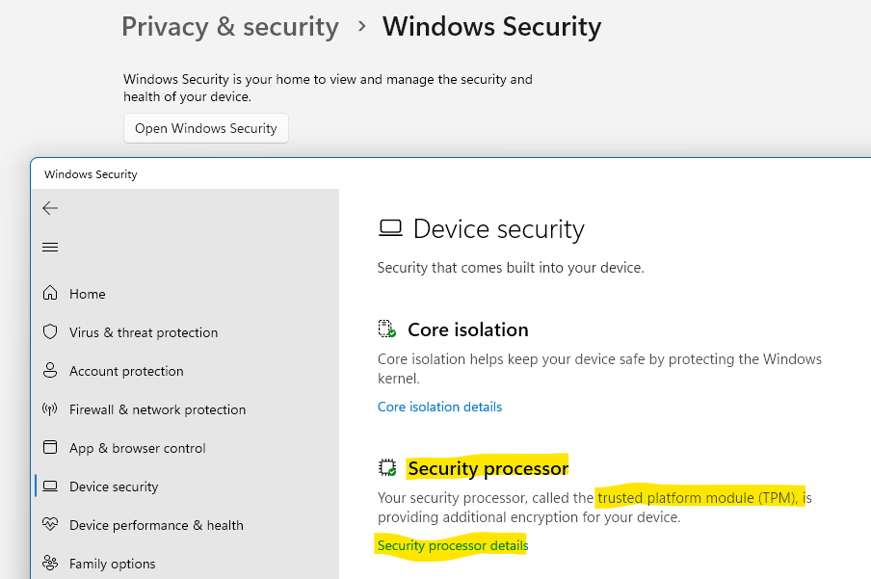Click the Device security laptop heading icon
This screenshot has height=579, width=871.
pyautogui.click(x=390, y=228)
